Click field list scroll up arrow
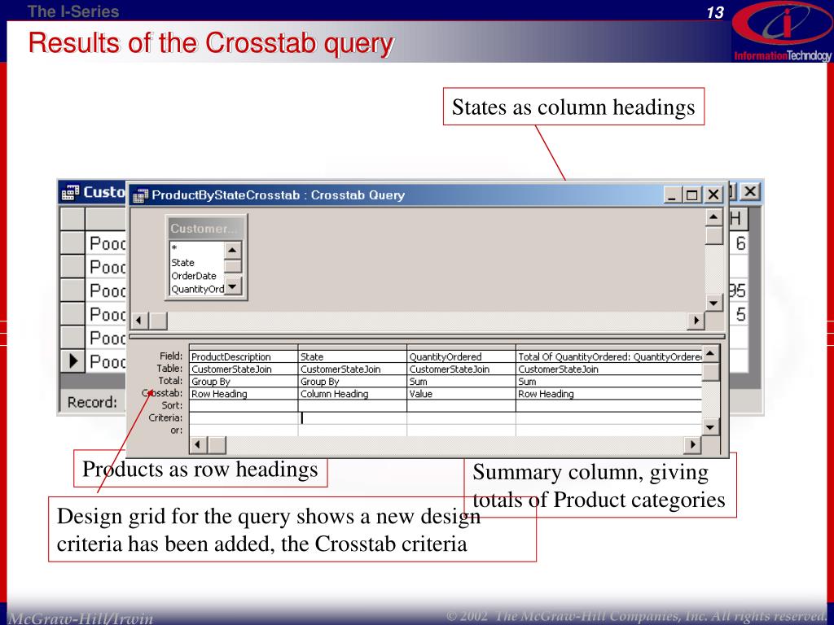Image resolution: width=834 pixels, height=625 pixels. coord(232,250)
